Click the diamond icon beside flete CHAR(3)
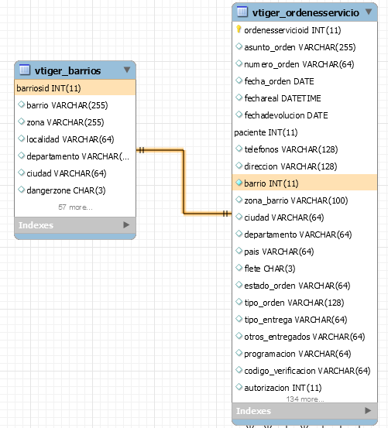Screen dimensions: 388x428 click(239, 268)
